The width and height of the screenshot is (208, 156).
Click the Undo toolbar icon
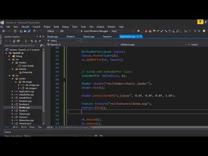click(34, 31)
